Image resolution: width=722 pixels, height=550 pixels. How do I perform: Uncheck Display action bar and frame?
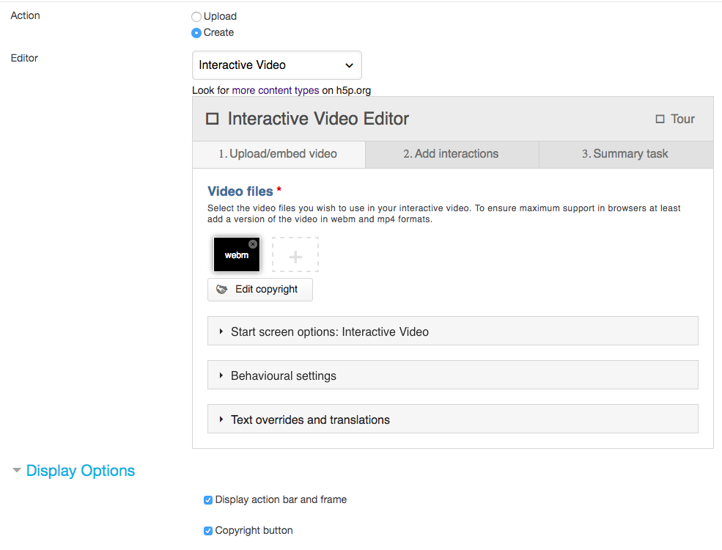click(x=208, y=500)
